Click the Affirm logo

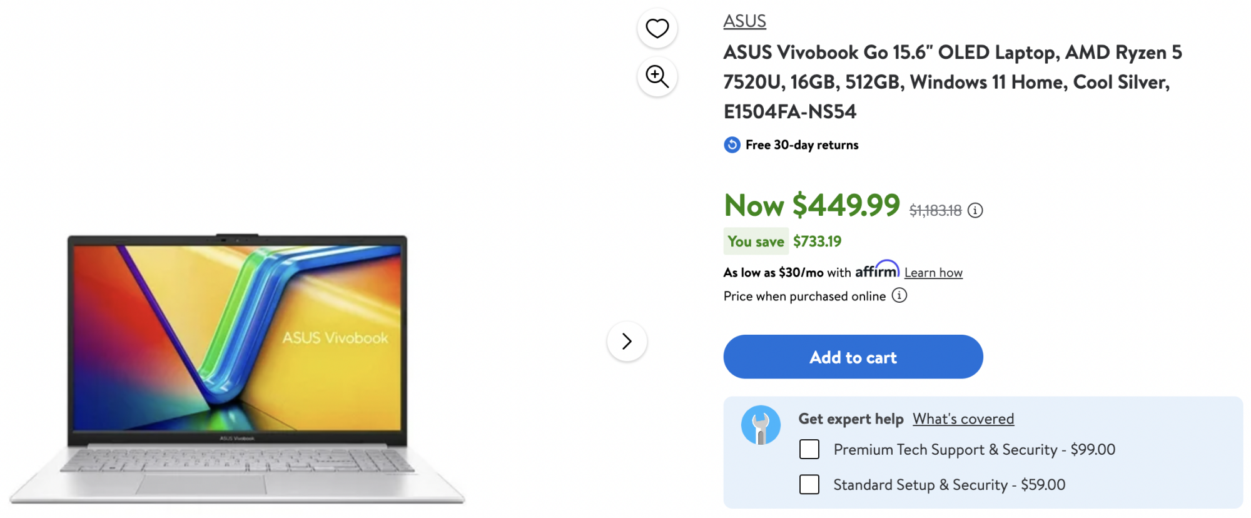click(x=876, y=271)
